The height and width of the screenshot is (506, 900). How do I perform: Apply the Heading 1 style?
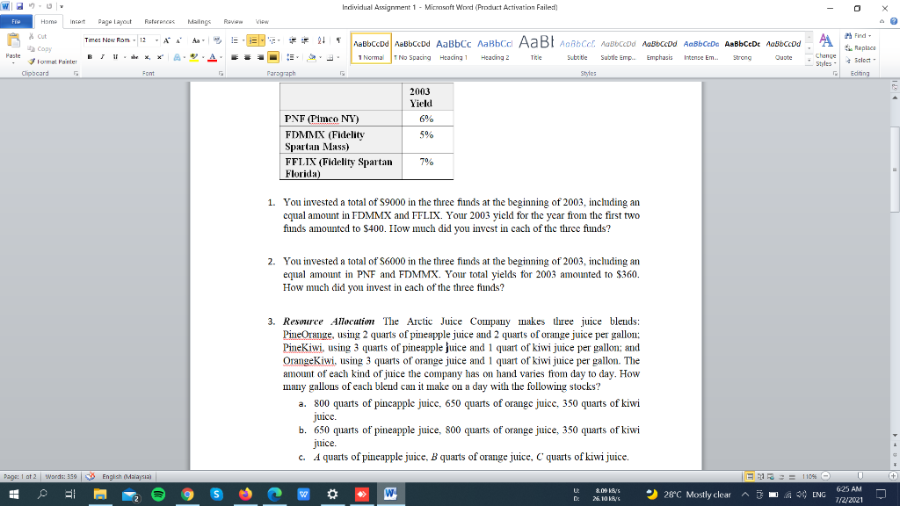coord(453,48)
